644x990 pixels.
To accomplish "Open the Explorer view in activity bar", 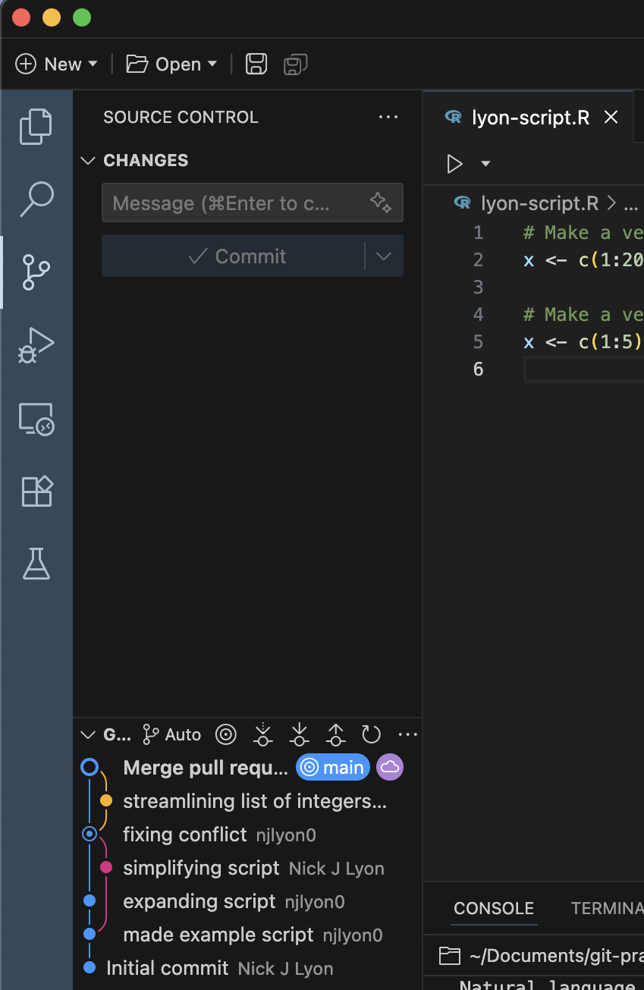I will tap(36, 126).
